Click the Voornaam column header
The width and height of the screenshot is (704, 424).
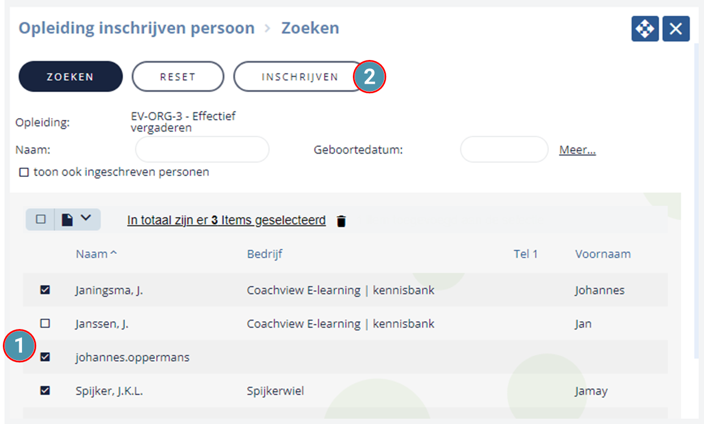(603, 254)
